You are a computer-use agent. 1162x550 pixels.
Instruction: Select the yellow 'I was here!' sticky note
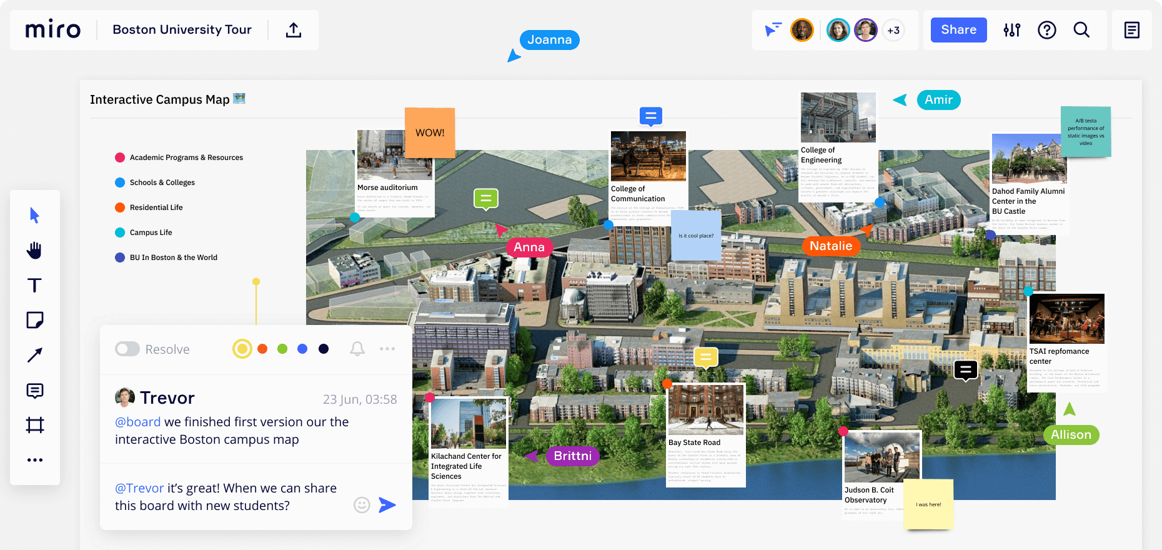(x=928, y=504)
